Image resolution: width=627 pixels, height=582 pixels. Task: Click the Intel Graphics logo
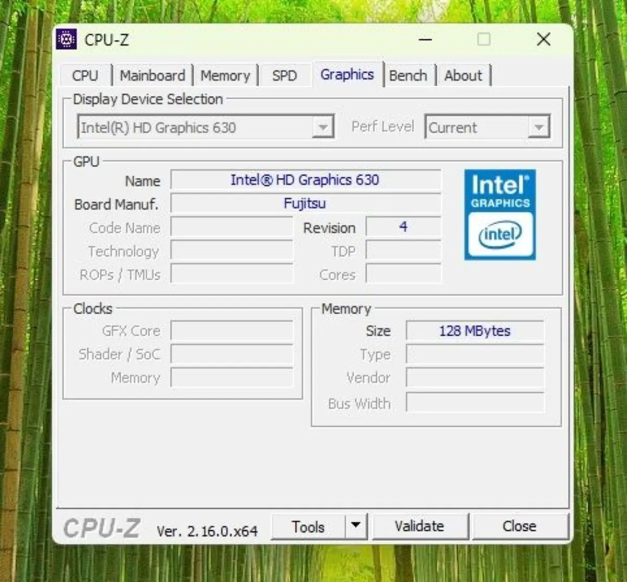coord(500,214)
